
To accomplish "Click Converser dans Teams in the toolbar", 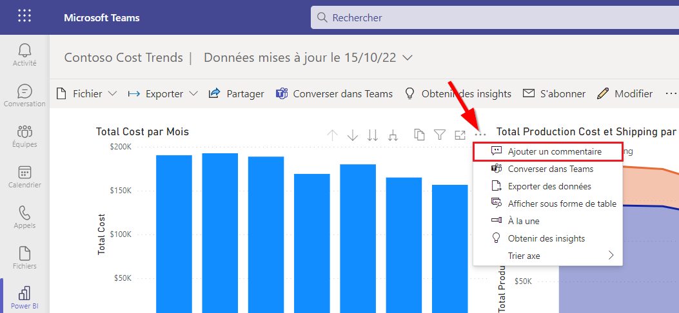I will tap(334, 94).
